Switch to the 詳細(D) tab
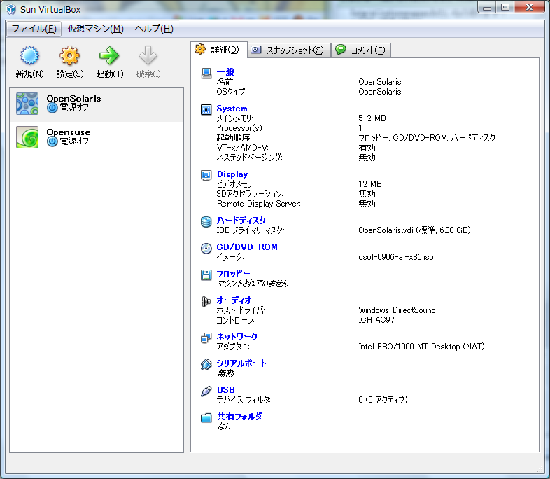The image size is (550, 479). [219, 50]
